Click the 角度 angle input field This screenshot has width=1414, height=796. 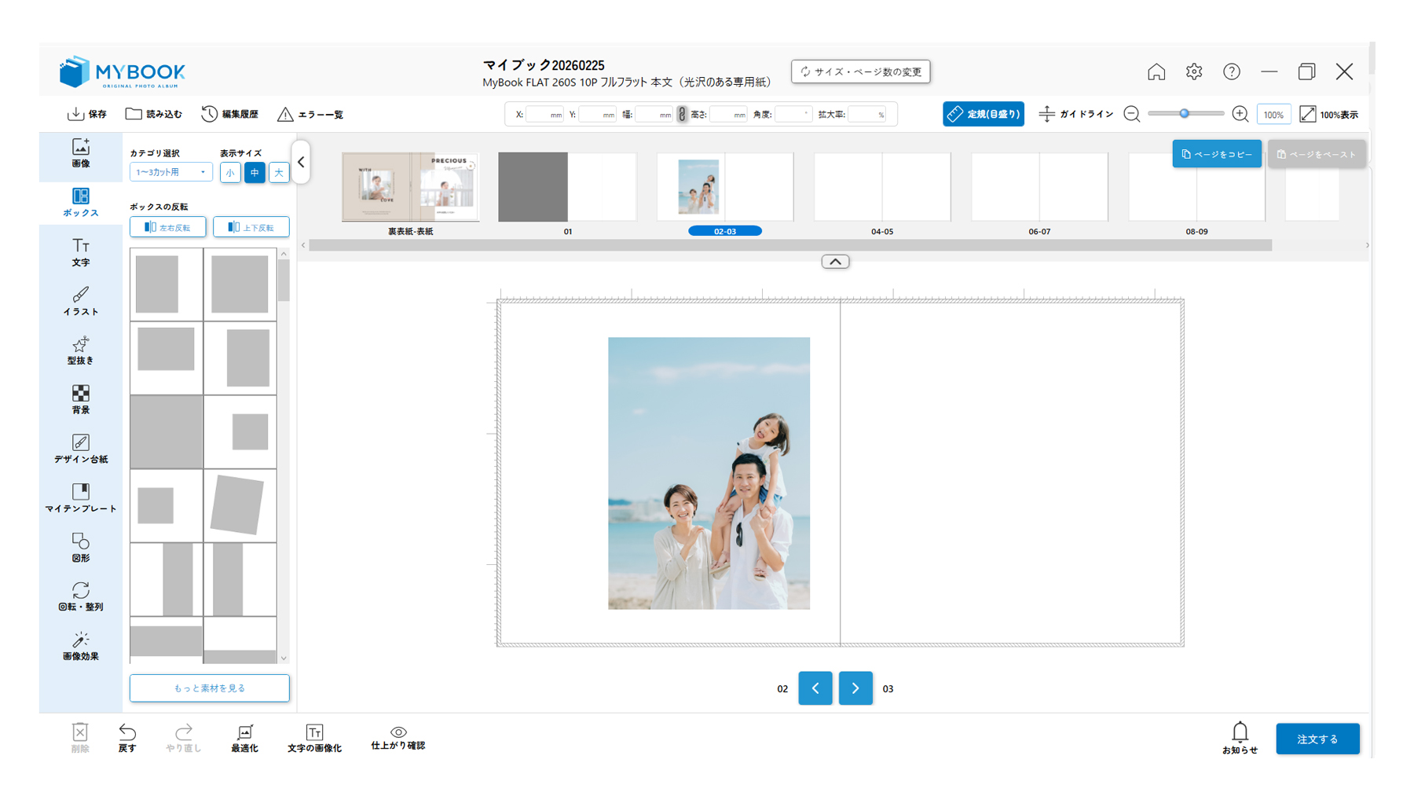[793, 114]
